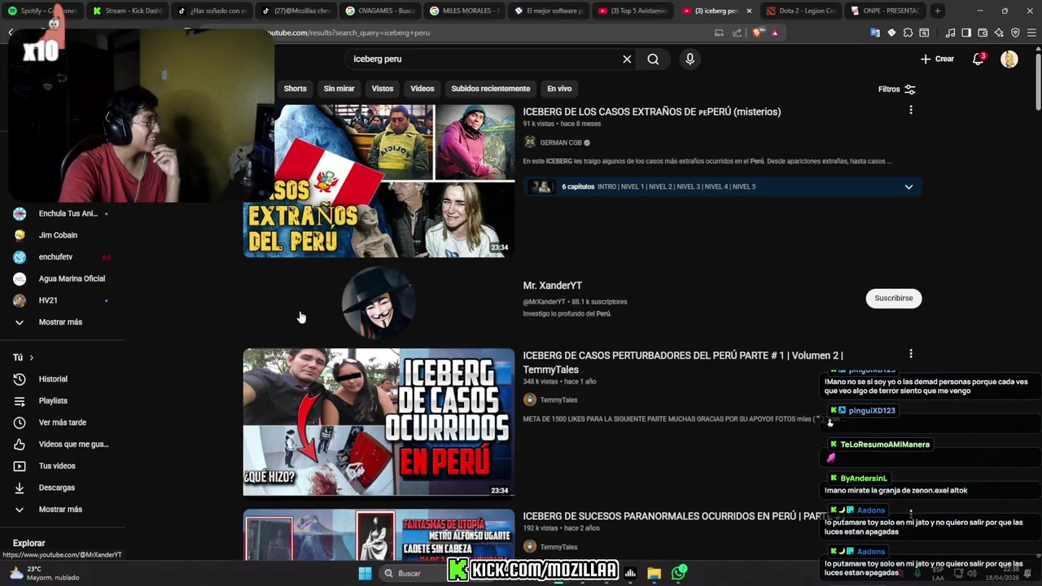Viewport: 1042px width, 586px height.
Task: Start voice search with the microphone icon
Action: pyautogui.click(x=690, y=59)
